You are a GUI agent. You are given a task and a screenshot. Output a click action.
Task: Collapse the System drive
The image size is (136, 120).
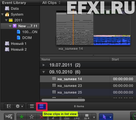[x=3, y=14]
